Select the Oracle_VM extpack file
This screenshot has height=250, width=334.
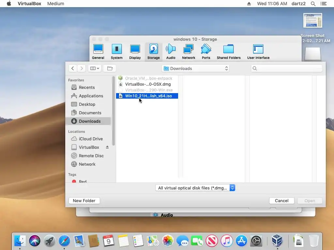(147, 78)
